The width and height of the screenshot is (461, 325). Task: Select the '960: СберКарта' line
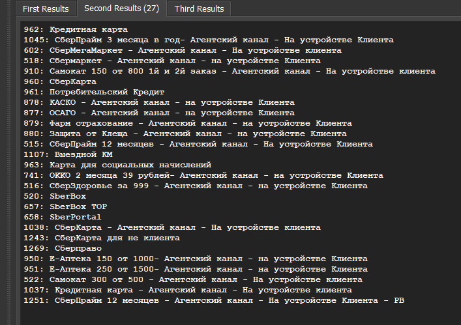(60, 81)
